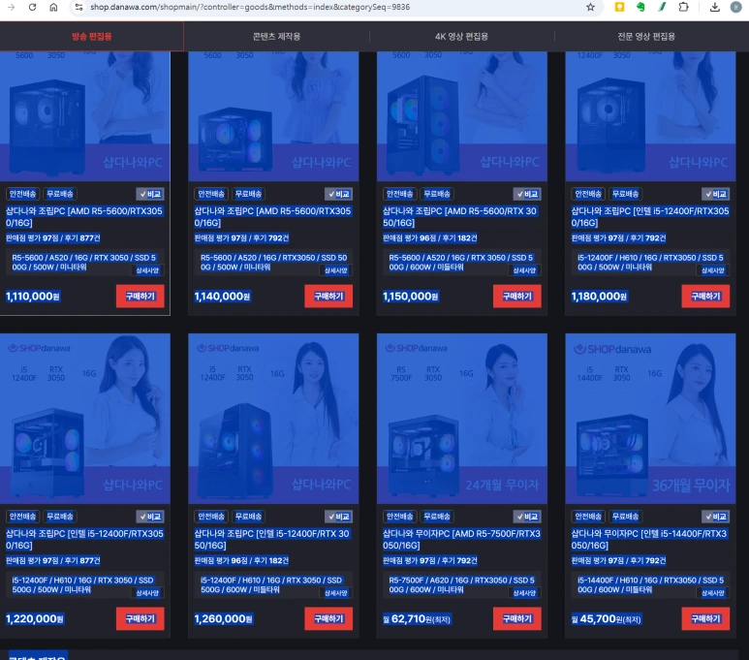Image resolution: width=749 pixels, height=660 pixels.
Task: Check 비교 on the 1,150,000원 PC
Action: click(x=527, y=194)
